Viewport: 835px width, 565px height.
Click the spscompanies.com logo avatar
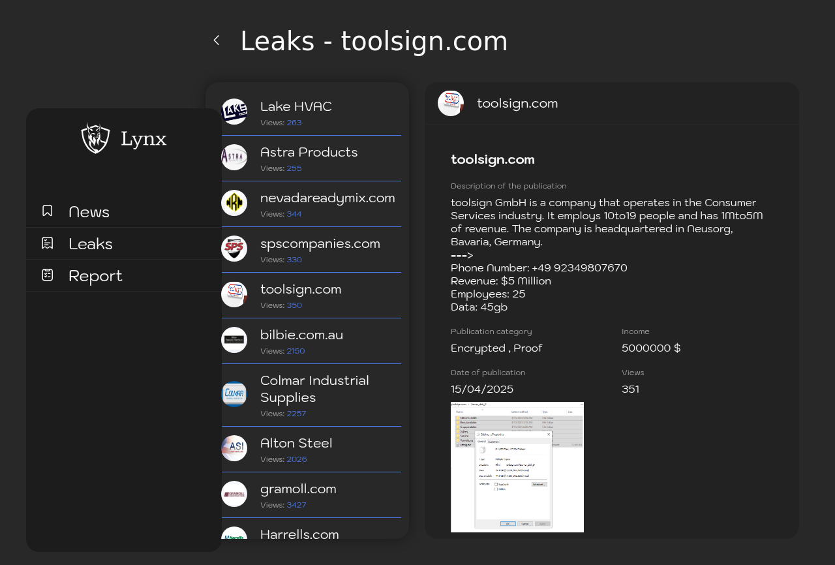coord(234,249)
